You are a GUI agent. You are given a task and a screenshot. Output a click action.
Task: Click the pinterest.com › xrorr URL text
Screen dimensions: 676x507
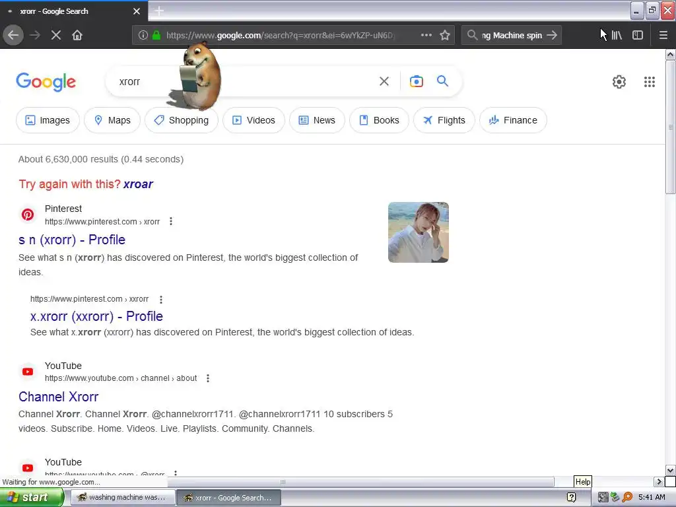click(102, 222)
